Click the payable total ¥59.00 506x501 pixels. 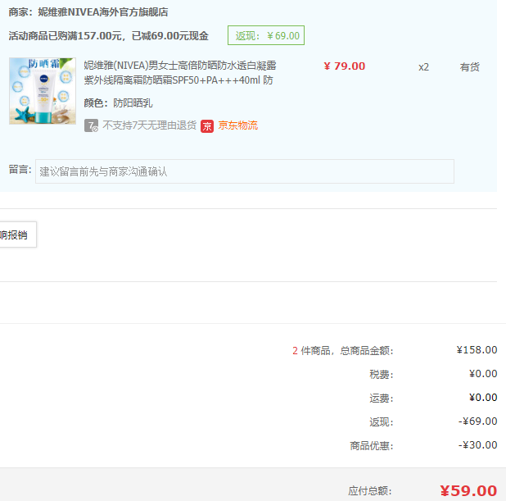[x=468, y=490]
